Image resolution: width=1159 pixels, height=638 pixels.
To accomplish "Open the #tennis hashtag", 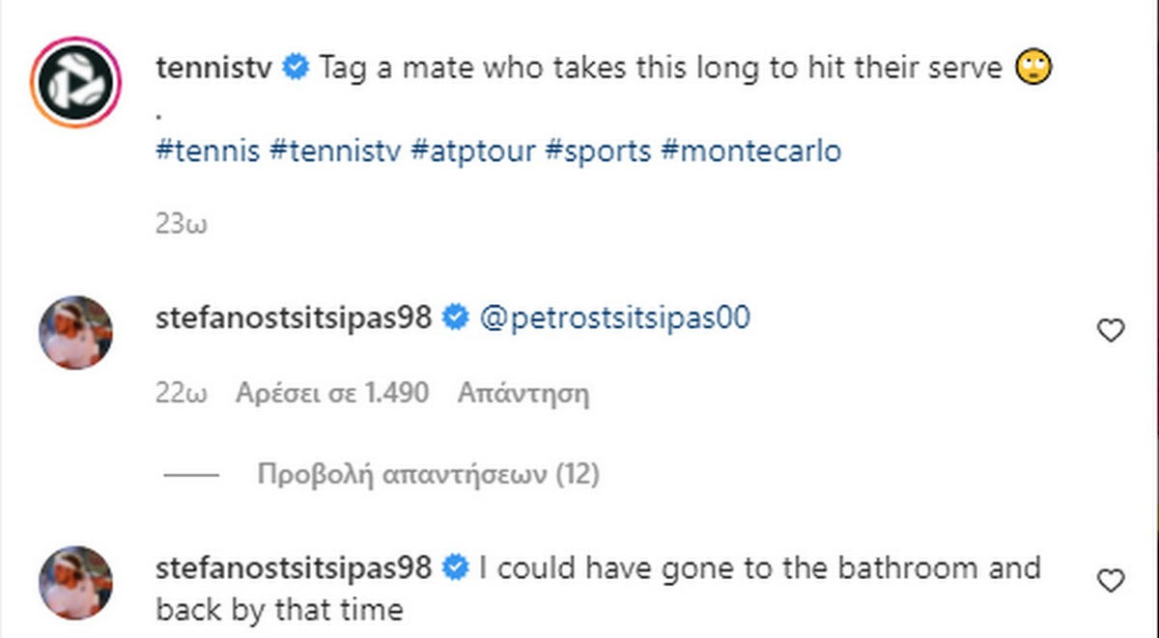I will pos(208,152).
